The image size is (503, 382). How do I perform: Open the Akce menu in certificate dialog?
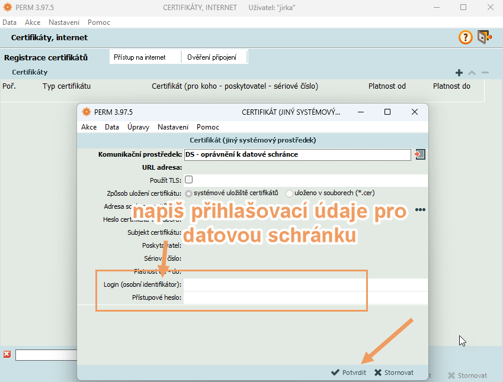tap(89, 127)
